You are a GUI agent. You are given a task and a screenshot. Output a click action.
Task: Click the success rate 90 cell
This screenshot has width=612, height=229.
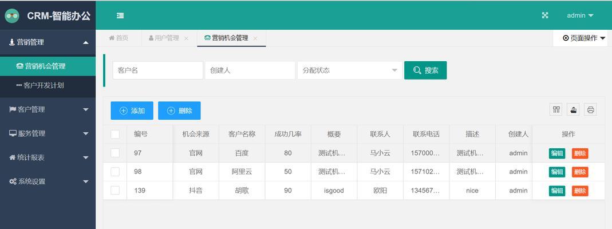(288, 191)
